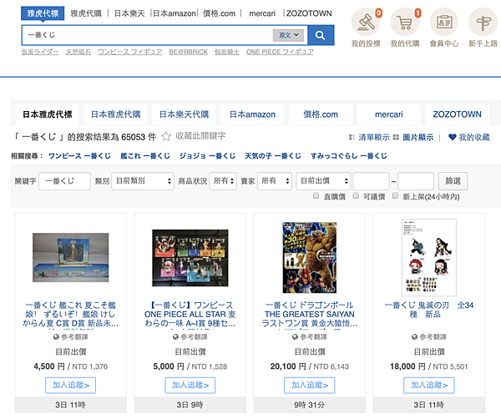Image resolution: width=501 pixels, height=419 pixels.
Task: Open 我的代購 shopping cart icon
Action: point(404,22)
